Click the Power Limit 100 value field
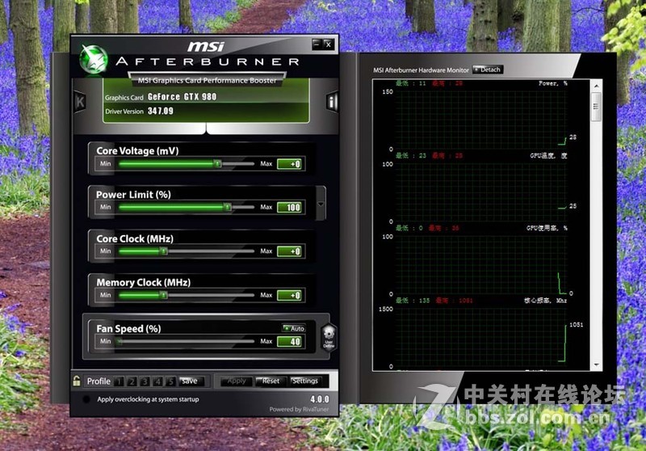Image resolution: width=646 pixels, height=451 pixels. click(291, 208)
